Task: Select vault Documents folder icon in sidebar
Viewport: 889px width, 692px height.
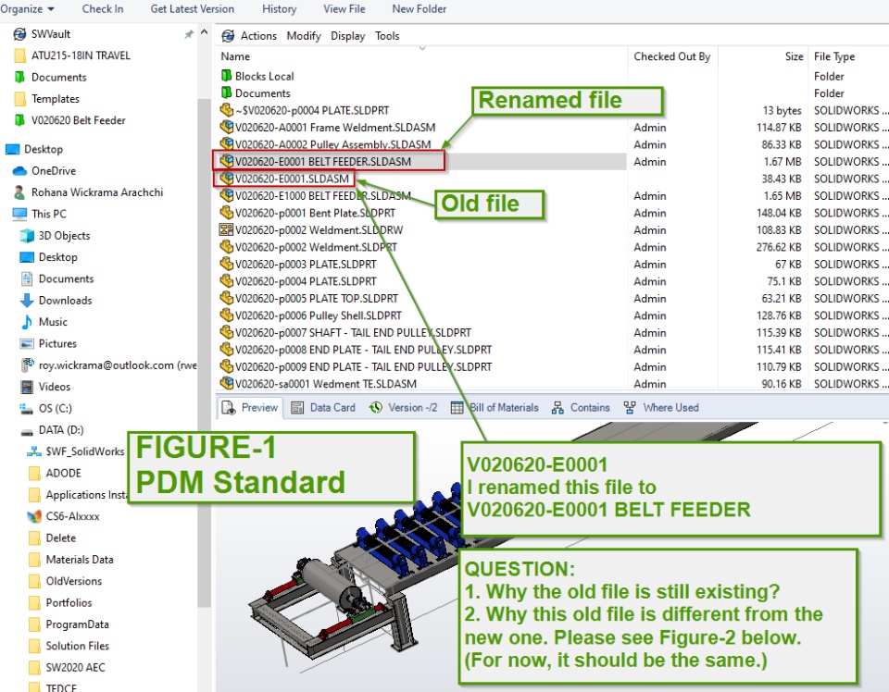Action: (19, 77)
